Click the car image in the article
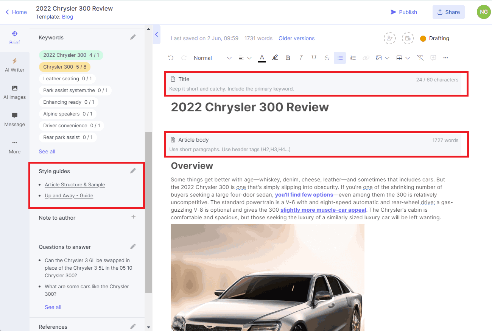 point(268,277)
